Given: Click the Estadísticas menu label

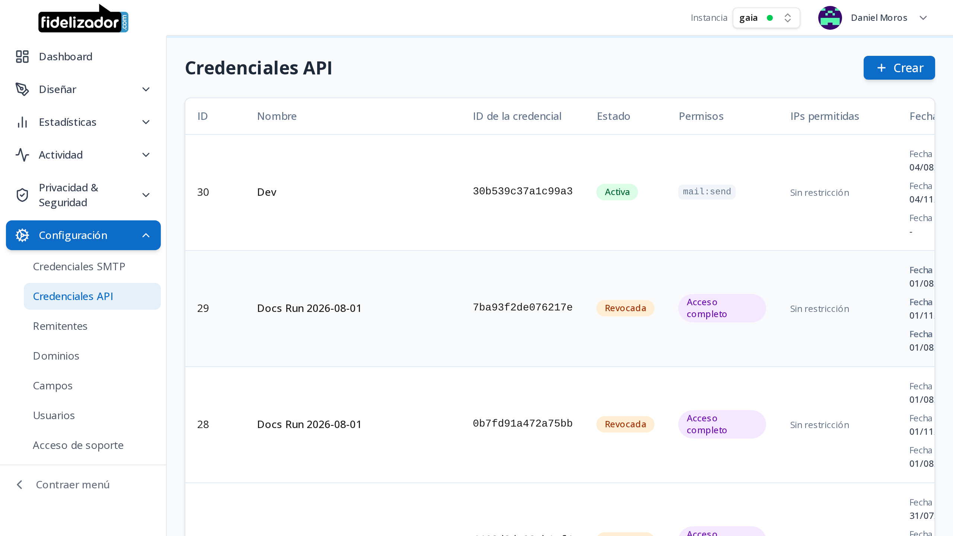Looking at the screenshot, I should [x=67, y=122].
